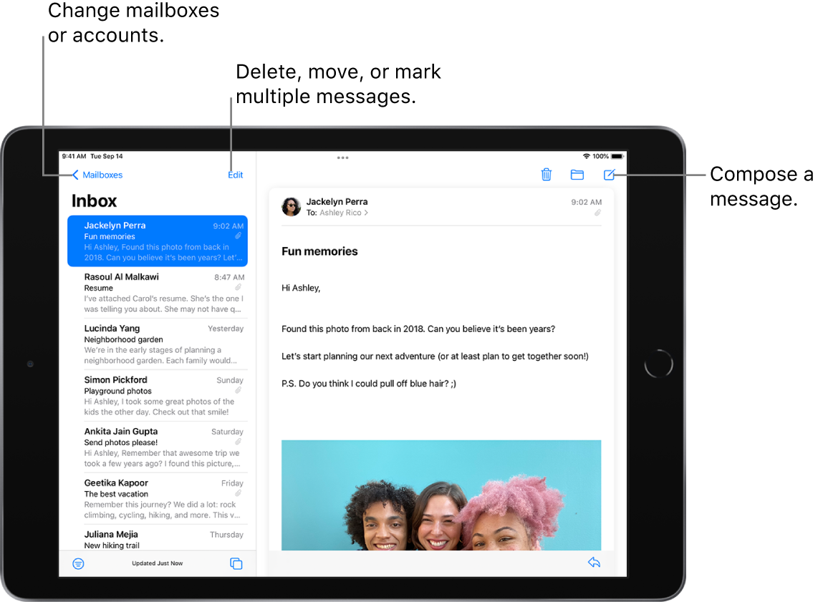Open the multitasking menu with the three dots

[342, 157]
